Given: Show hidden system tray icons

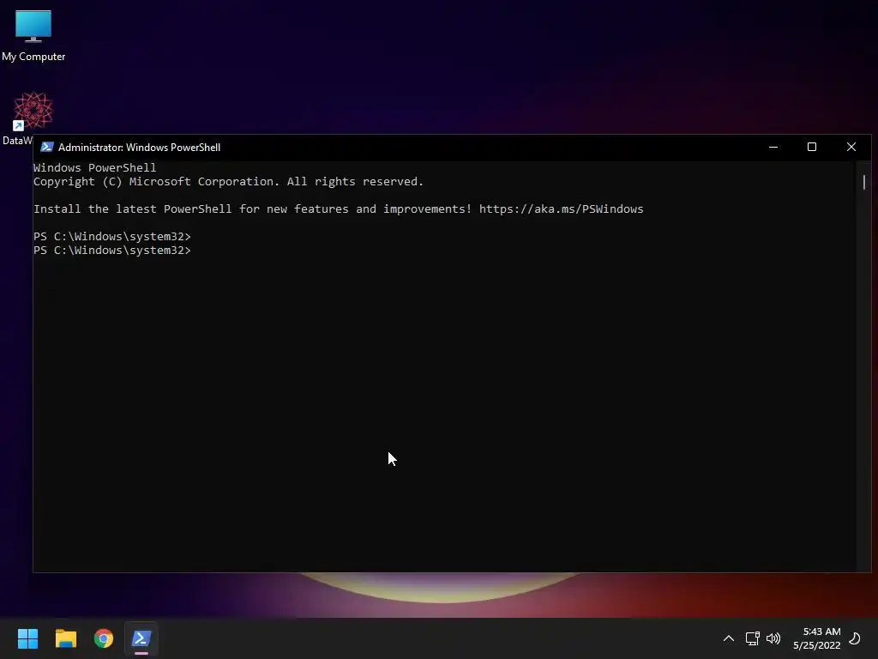Looking at the screenshot, I should [729, 638].
